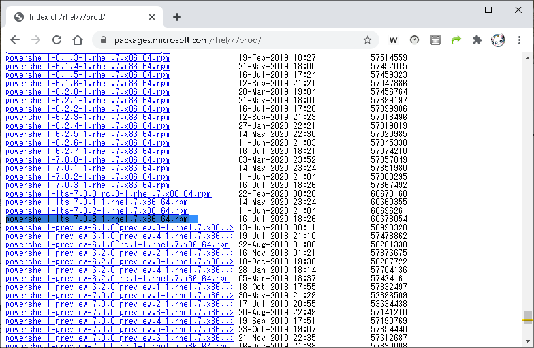This screenshot has width=534, height=348.
Task: Open powershell-preview-6.1.0~preview.4-1 link
Action: pyautogui.click(x=119, y=236)
